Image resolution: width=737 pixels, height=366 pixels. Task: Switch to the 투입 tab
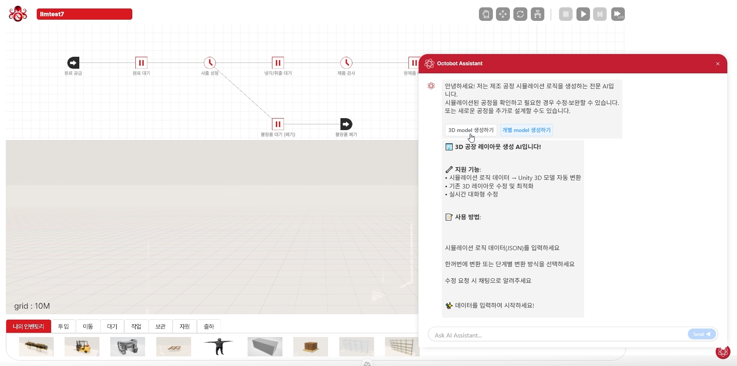point(63,326)
